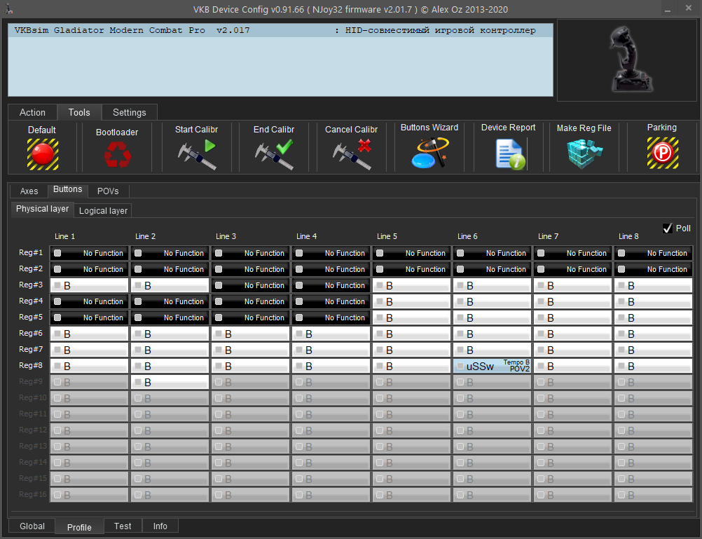Open the Device Report icon
Image resolution: width=702 pixels, height=539 pixels.
pos(510,154)
